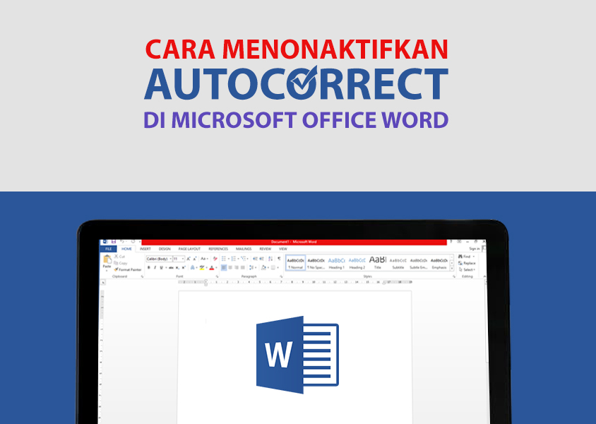
Task: Select the Emphasis style
Action: pos(439,263)
